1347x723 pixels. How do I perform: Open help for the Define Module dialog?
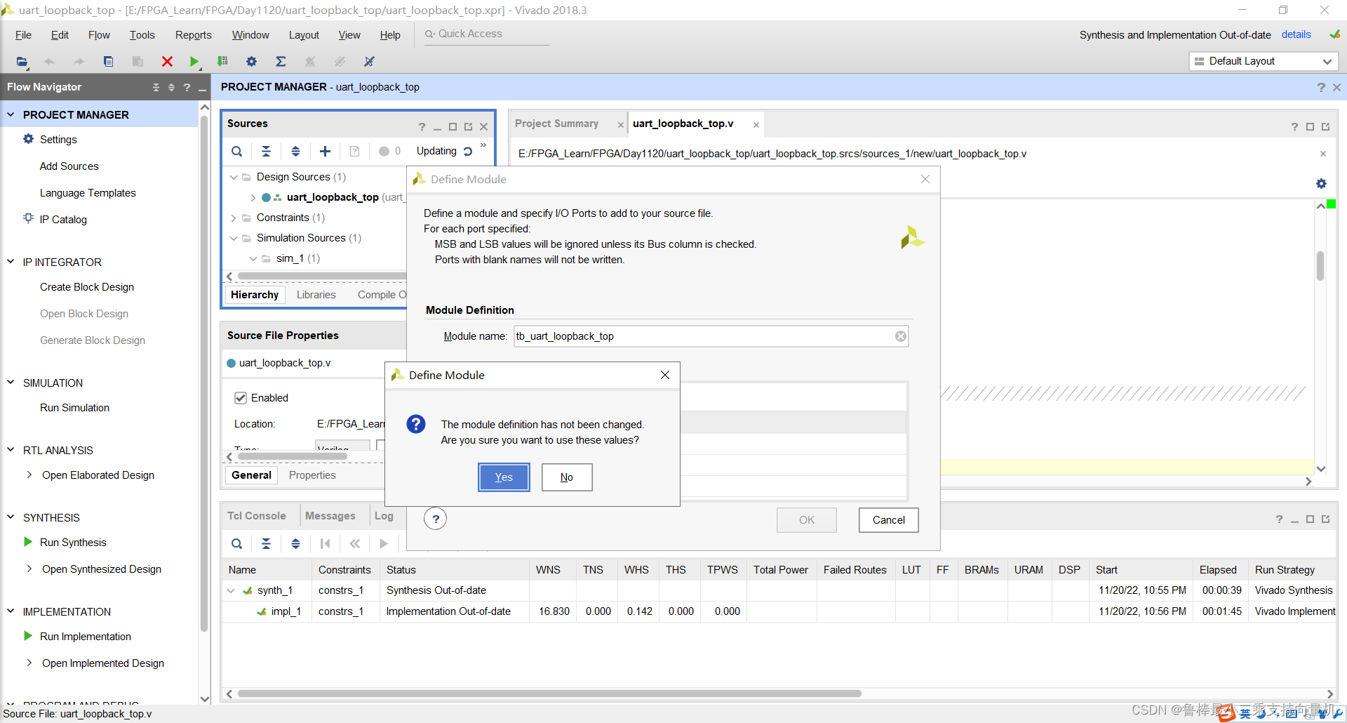[436, 519]
